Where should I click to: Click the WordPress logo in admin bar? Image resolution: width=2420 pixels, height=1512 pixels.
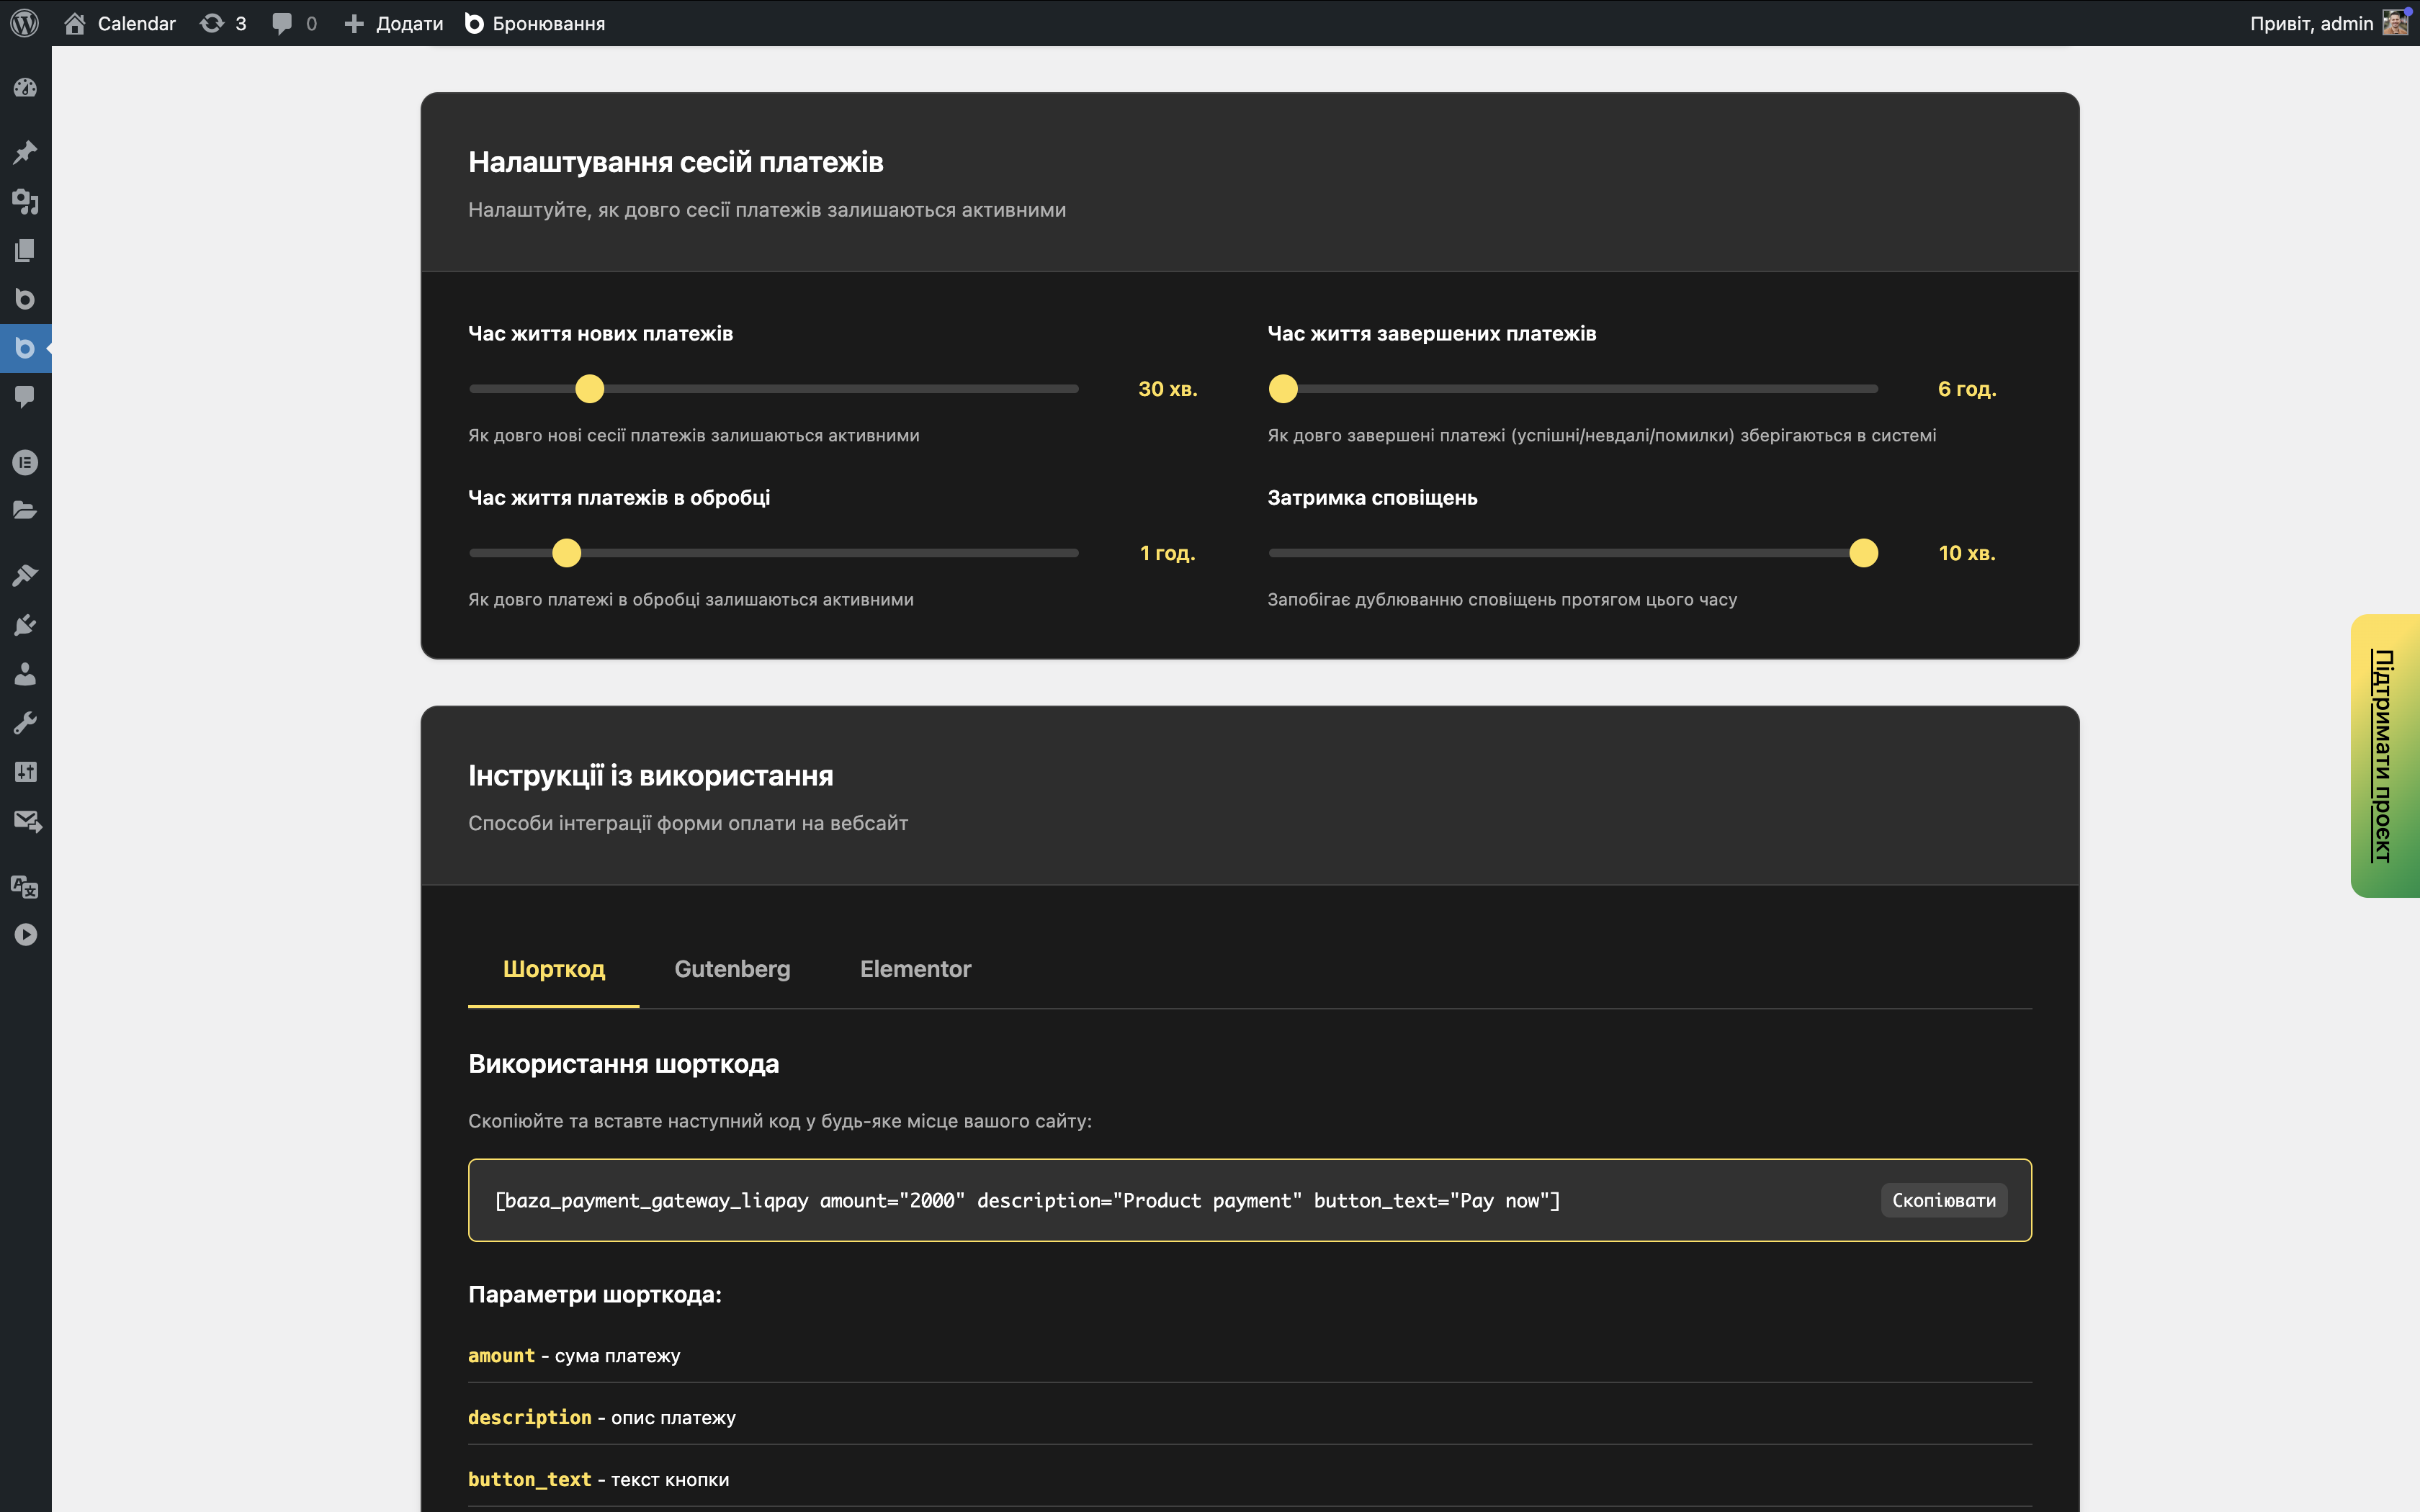(x=24, y=23)
